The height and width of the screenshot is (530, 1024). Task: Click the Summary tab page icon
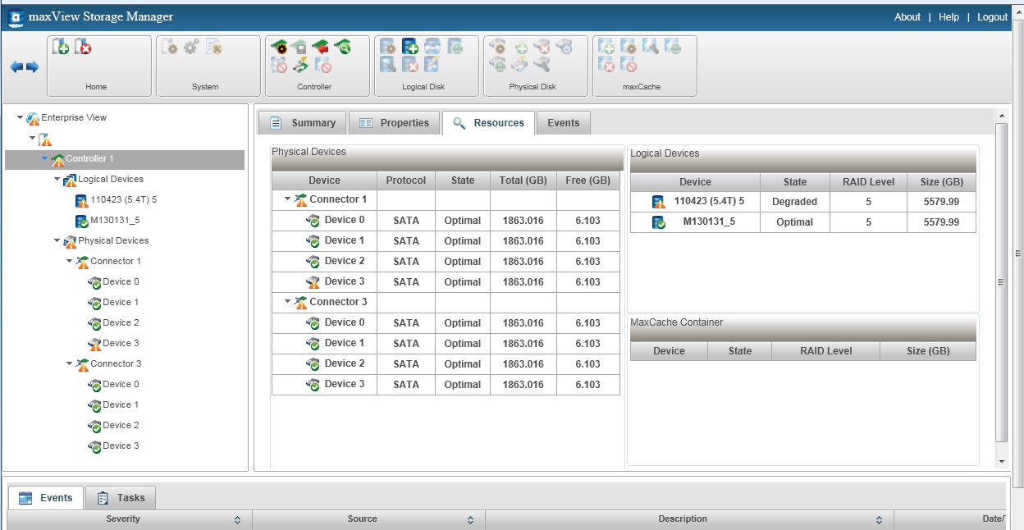pyautogui.click(x=277, y=123)
